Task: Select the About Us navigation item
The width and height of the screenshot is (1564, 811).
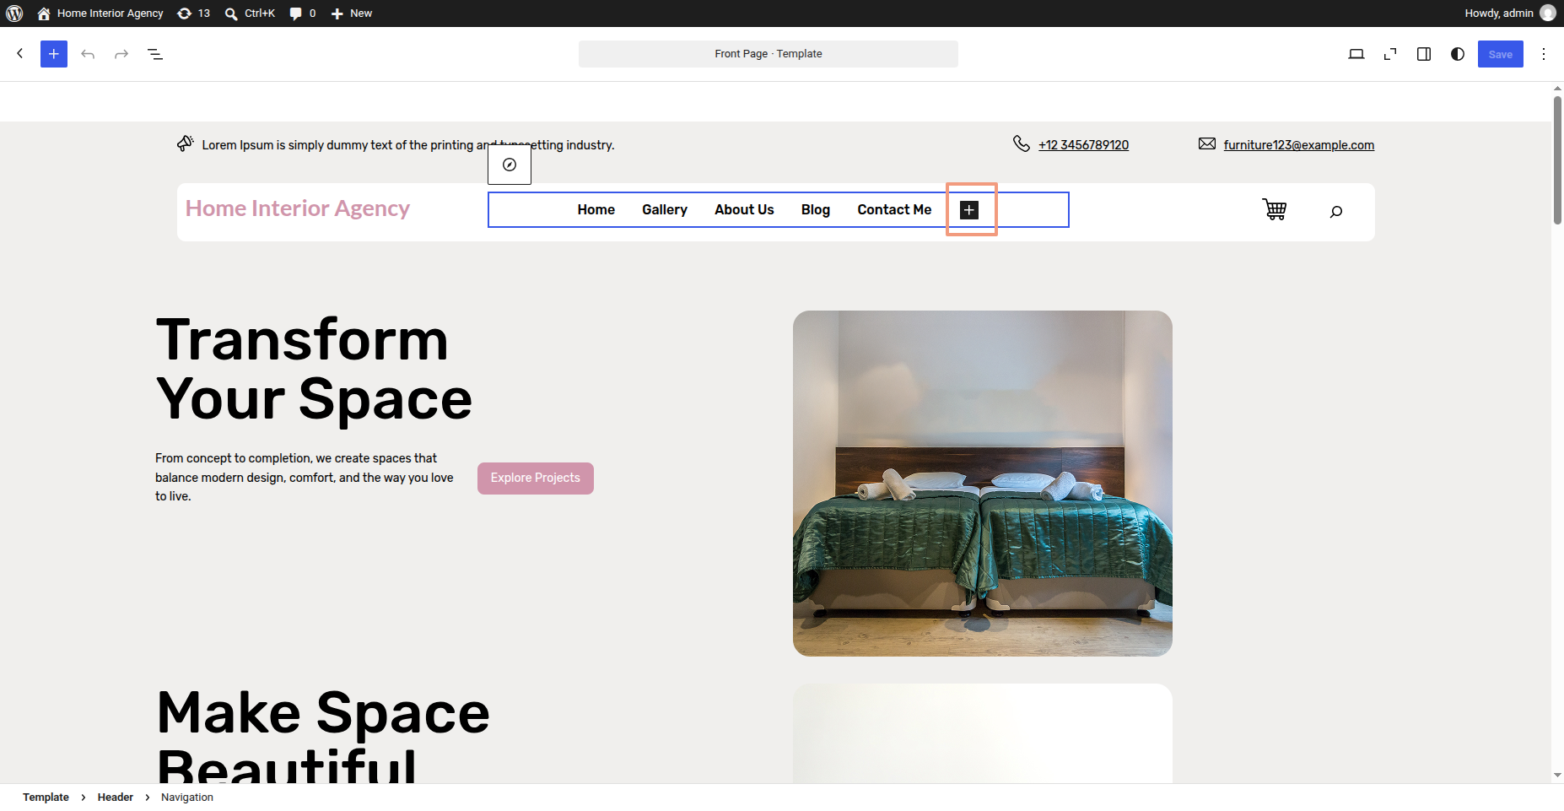Action: click(x=744, y=209)
